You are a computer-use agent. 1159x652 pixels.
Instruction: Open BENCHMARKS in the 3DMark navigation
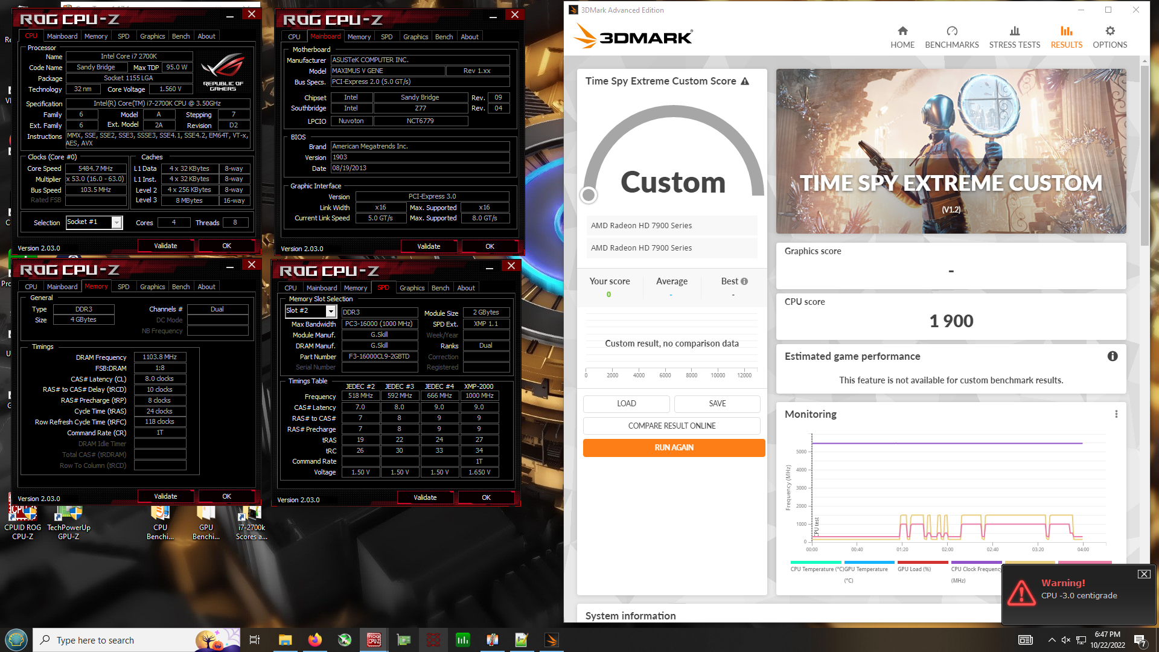[951, 37]
